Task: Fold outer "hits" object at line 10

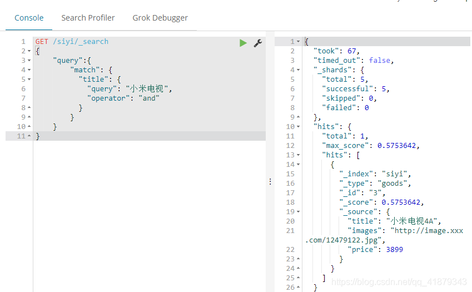Action: pos(299,127)
